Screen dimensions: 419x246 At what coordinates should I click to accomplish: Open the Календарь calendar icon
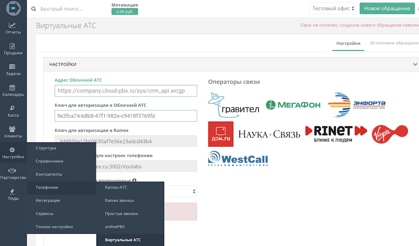tap(13, 87)
